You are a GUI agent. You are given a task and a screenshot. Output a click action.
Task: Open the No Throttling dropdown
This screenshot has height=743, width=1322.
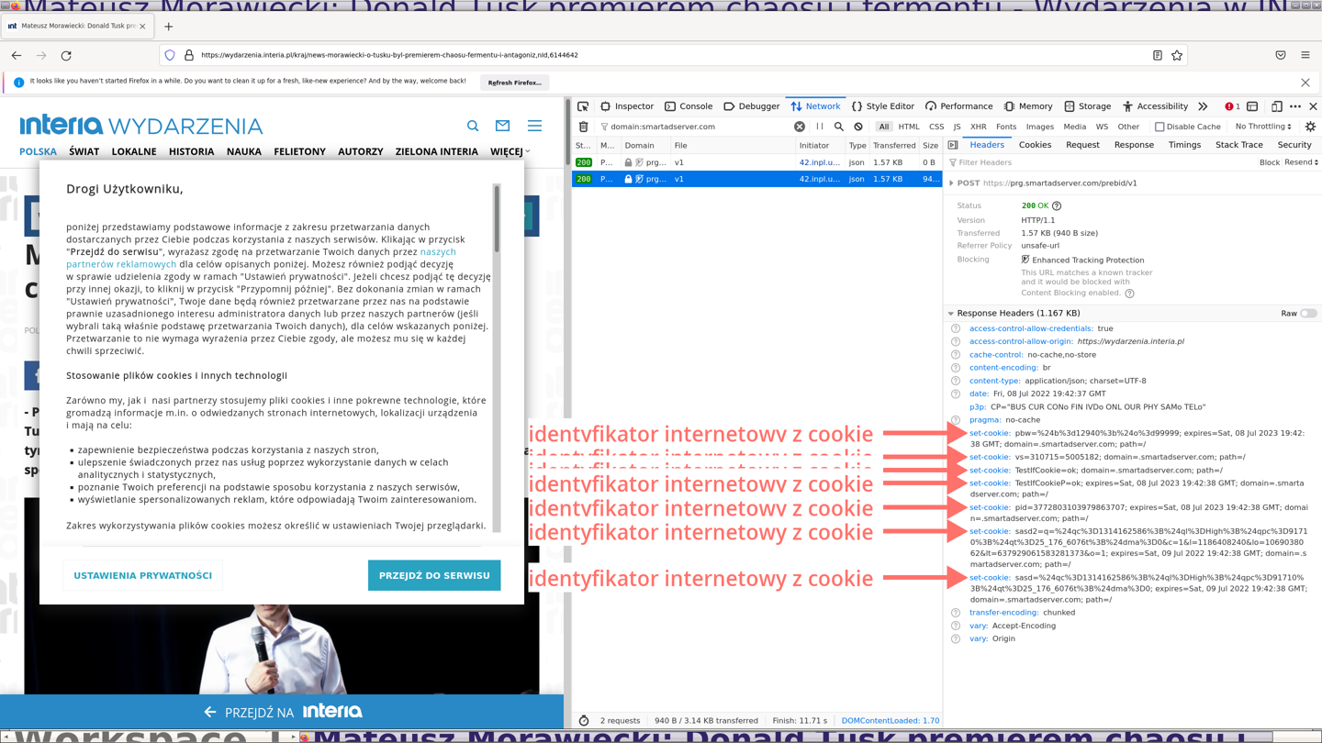click(1263, 127)
